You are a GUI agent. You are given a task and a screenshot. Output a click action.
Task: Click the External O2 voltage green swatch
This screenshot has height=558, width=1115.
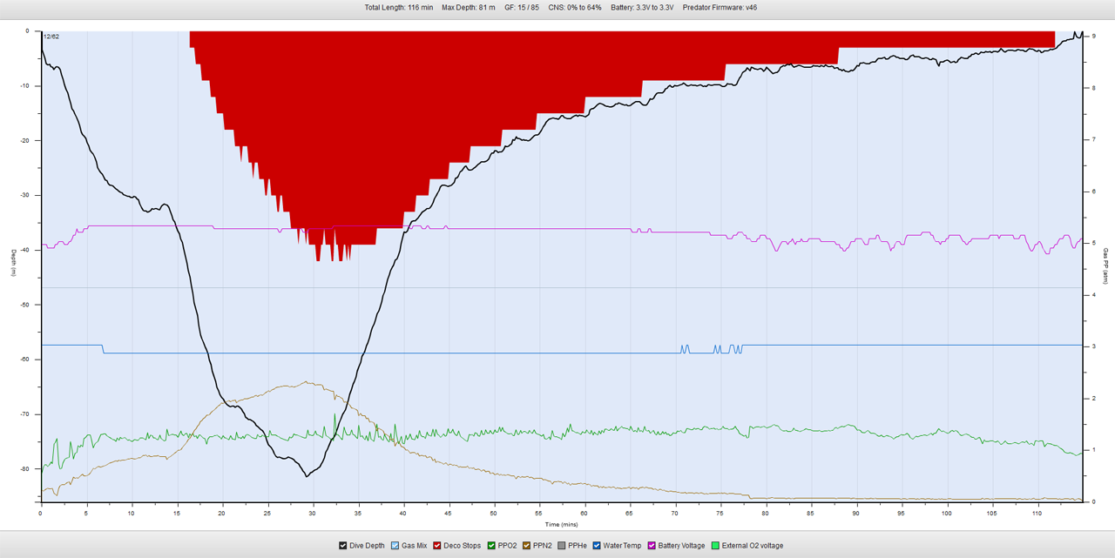click(x=716, y=546)
